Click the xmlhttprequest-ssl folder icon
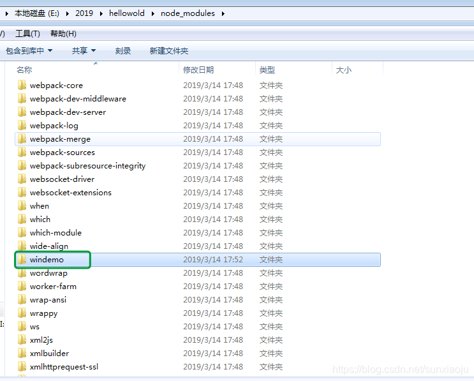 point(22,367)
